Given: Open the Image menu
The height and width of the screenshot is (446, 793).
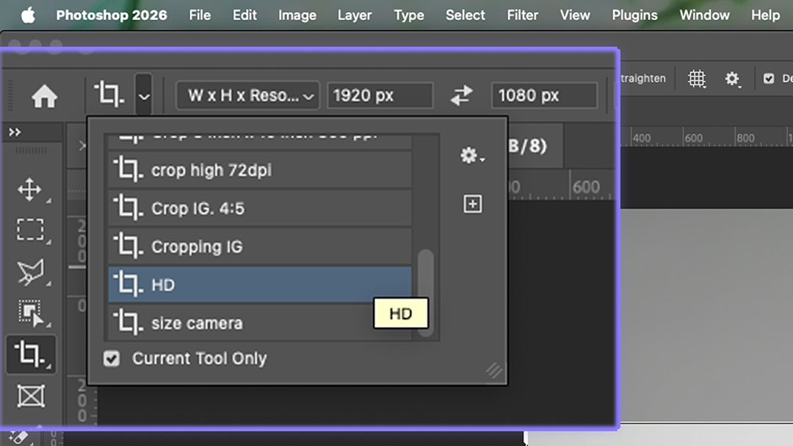Looking at the screenshot, I should click(297, 15).
